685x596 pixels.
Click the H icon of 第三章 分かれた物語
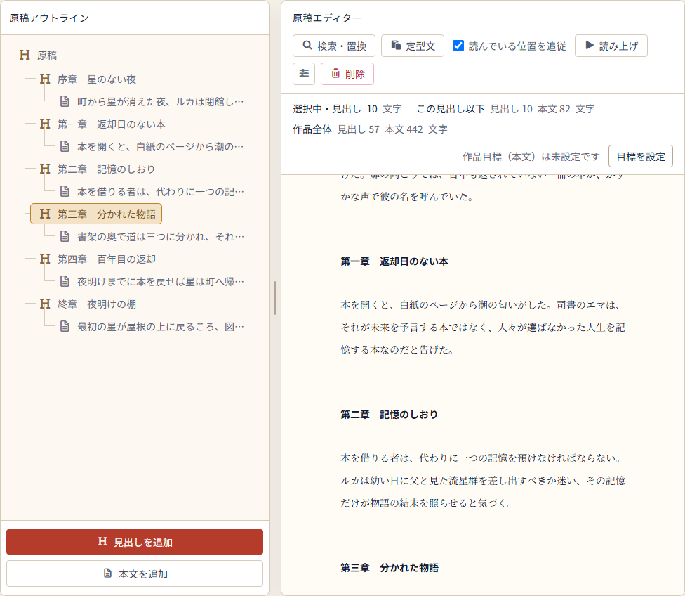point(45,214)
